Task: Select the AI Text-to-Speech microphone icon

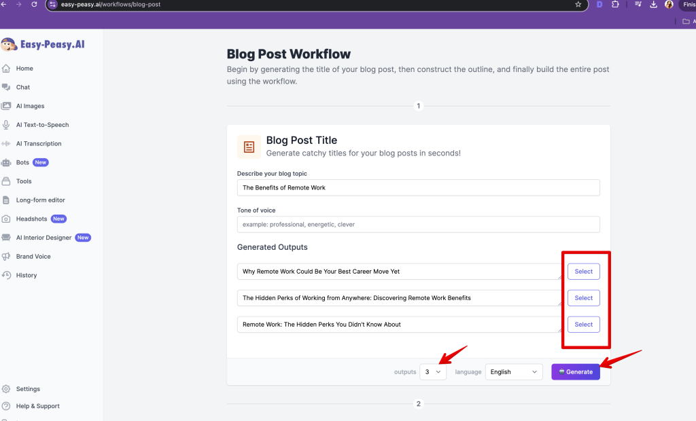Action: pos(6,125)
